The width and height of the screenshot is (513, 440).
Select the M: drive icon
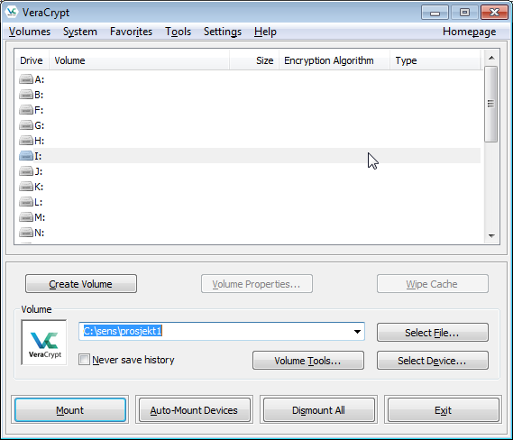(x=26, y=217)
